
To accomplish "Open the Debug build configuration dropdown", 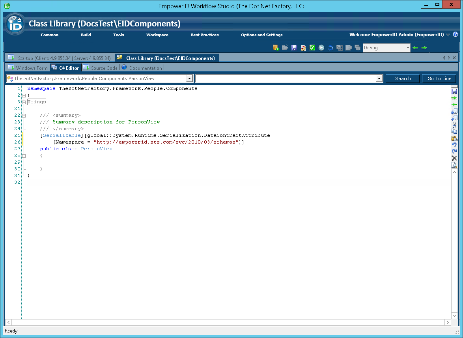I will (408, 47).
